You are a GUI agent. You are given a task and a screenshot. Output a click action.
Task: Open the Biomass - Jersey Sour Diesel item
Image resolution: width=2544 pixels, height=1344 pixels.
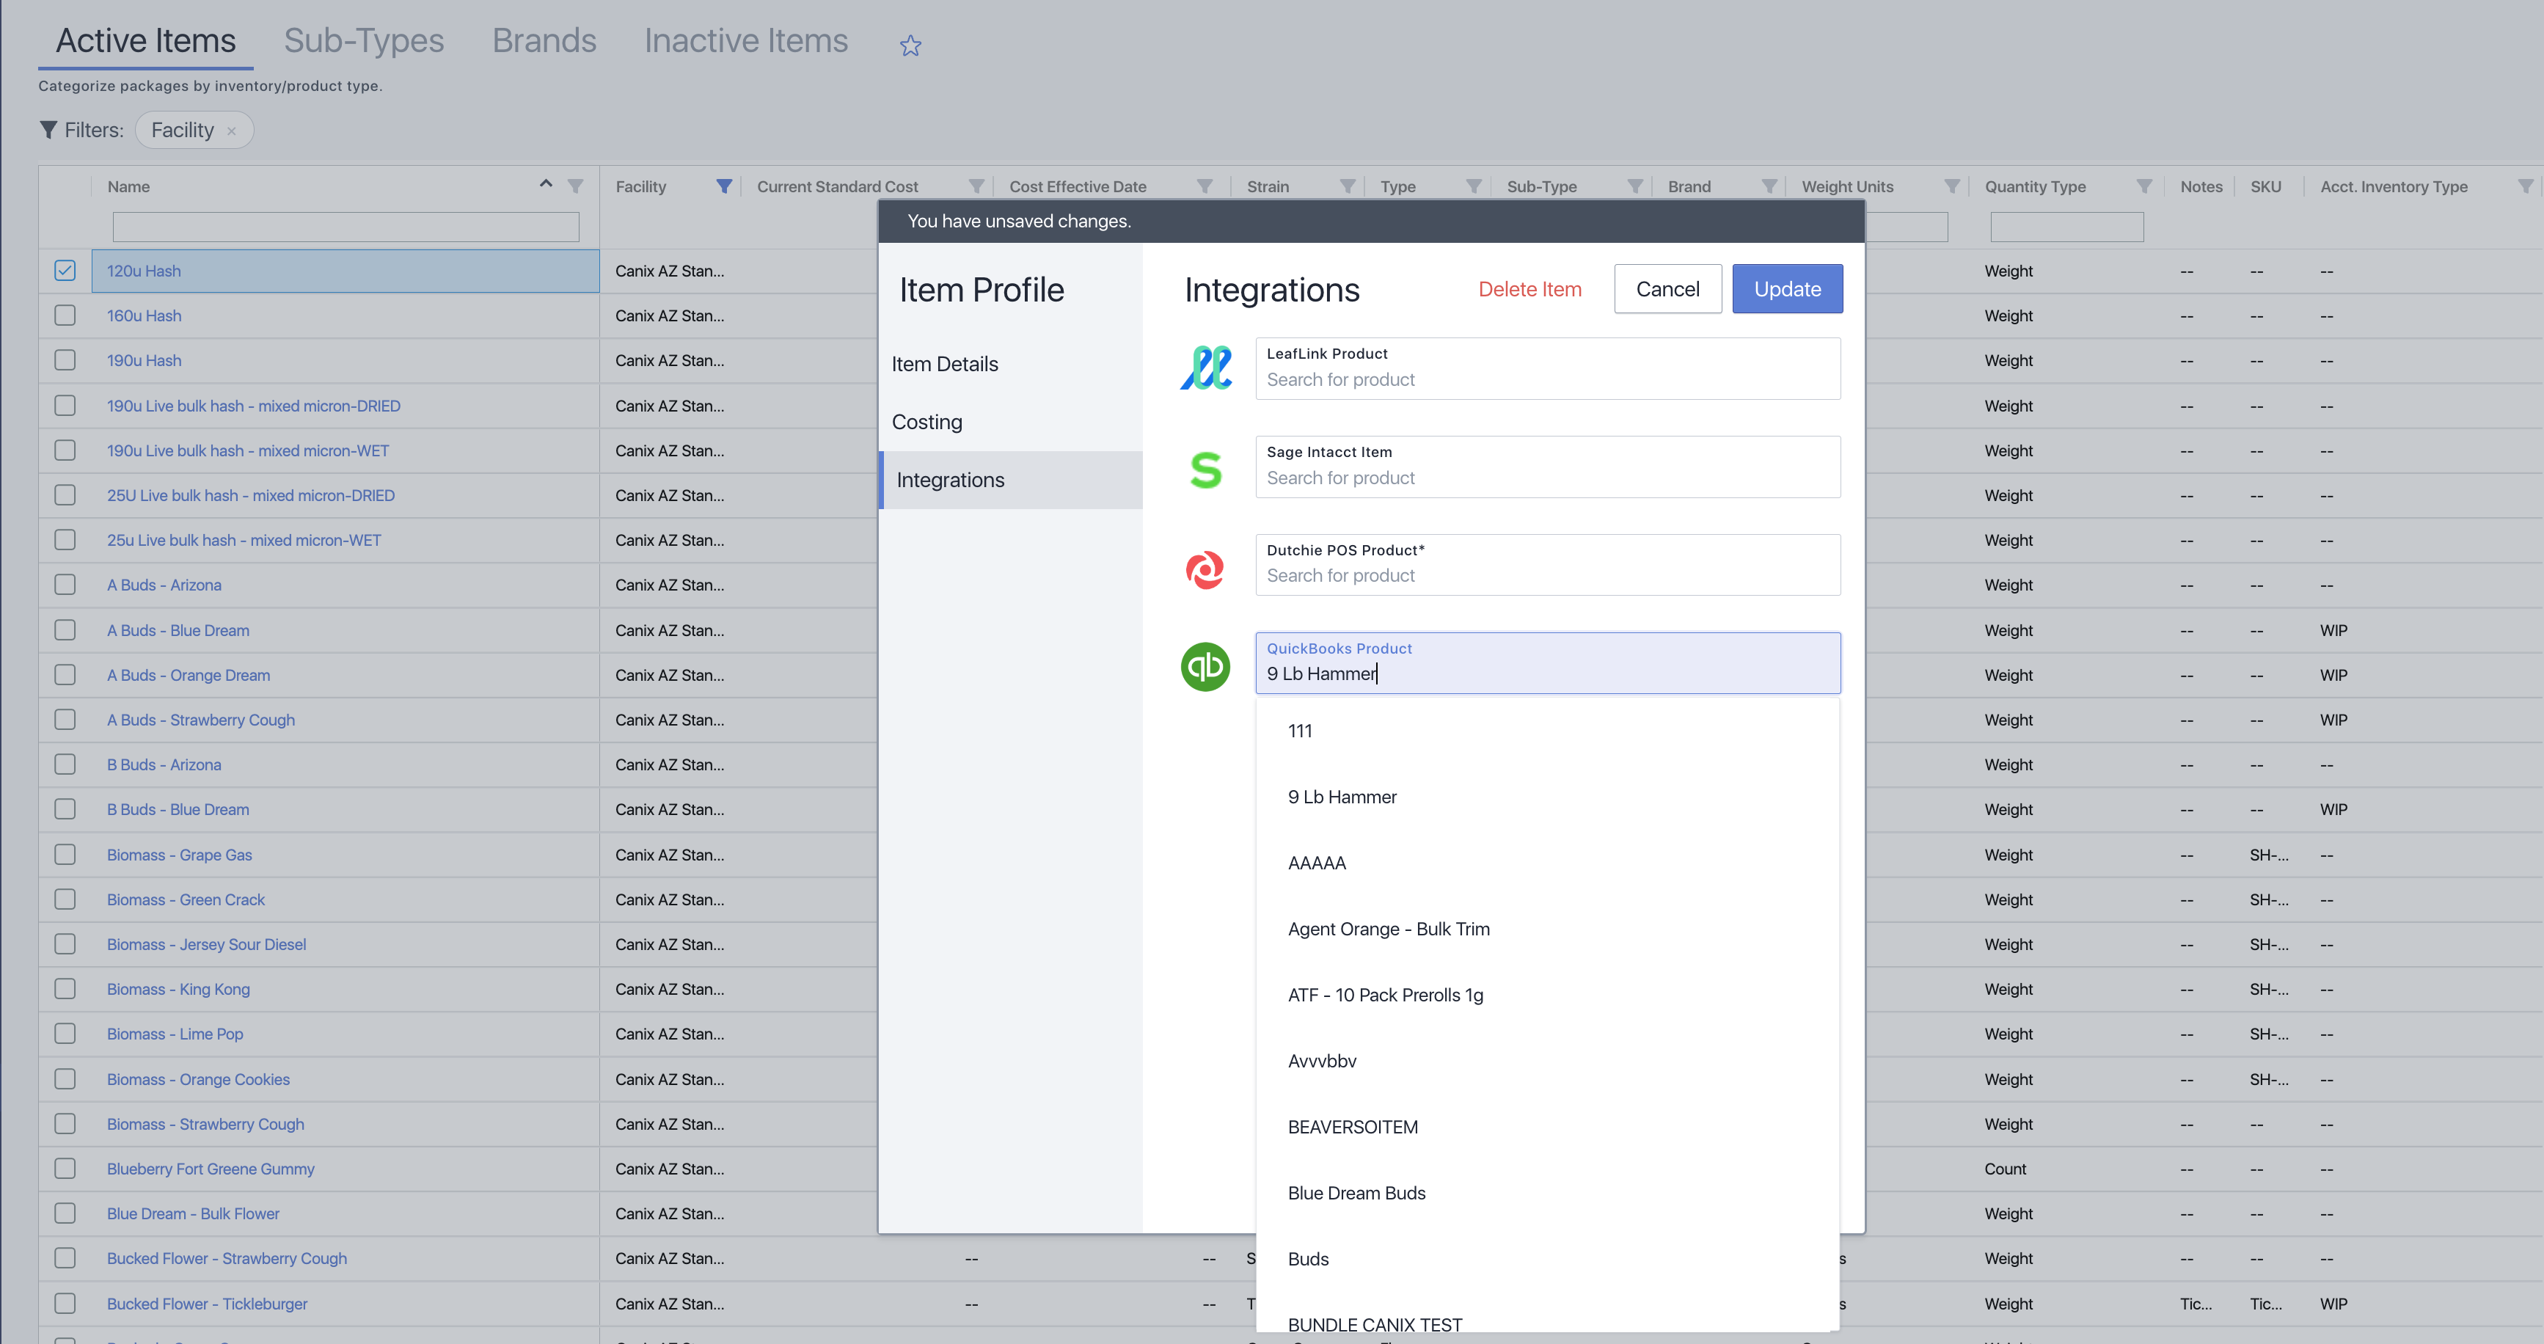pyautogui.click(x=206, y=944)
